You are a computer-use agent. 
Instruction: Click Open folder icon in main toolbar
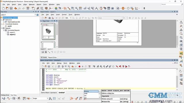7,8
